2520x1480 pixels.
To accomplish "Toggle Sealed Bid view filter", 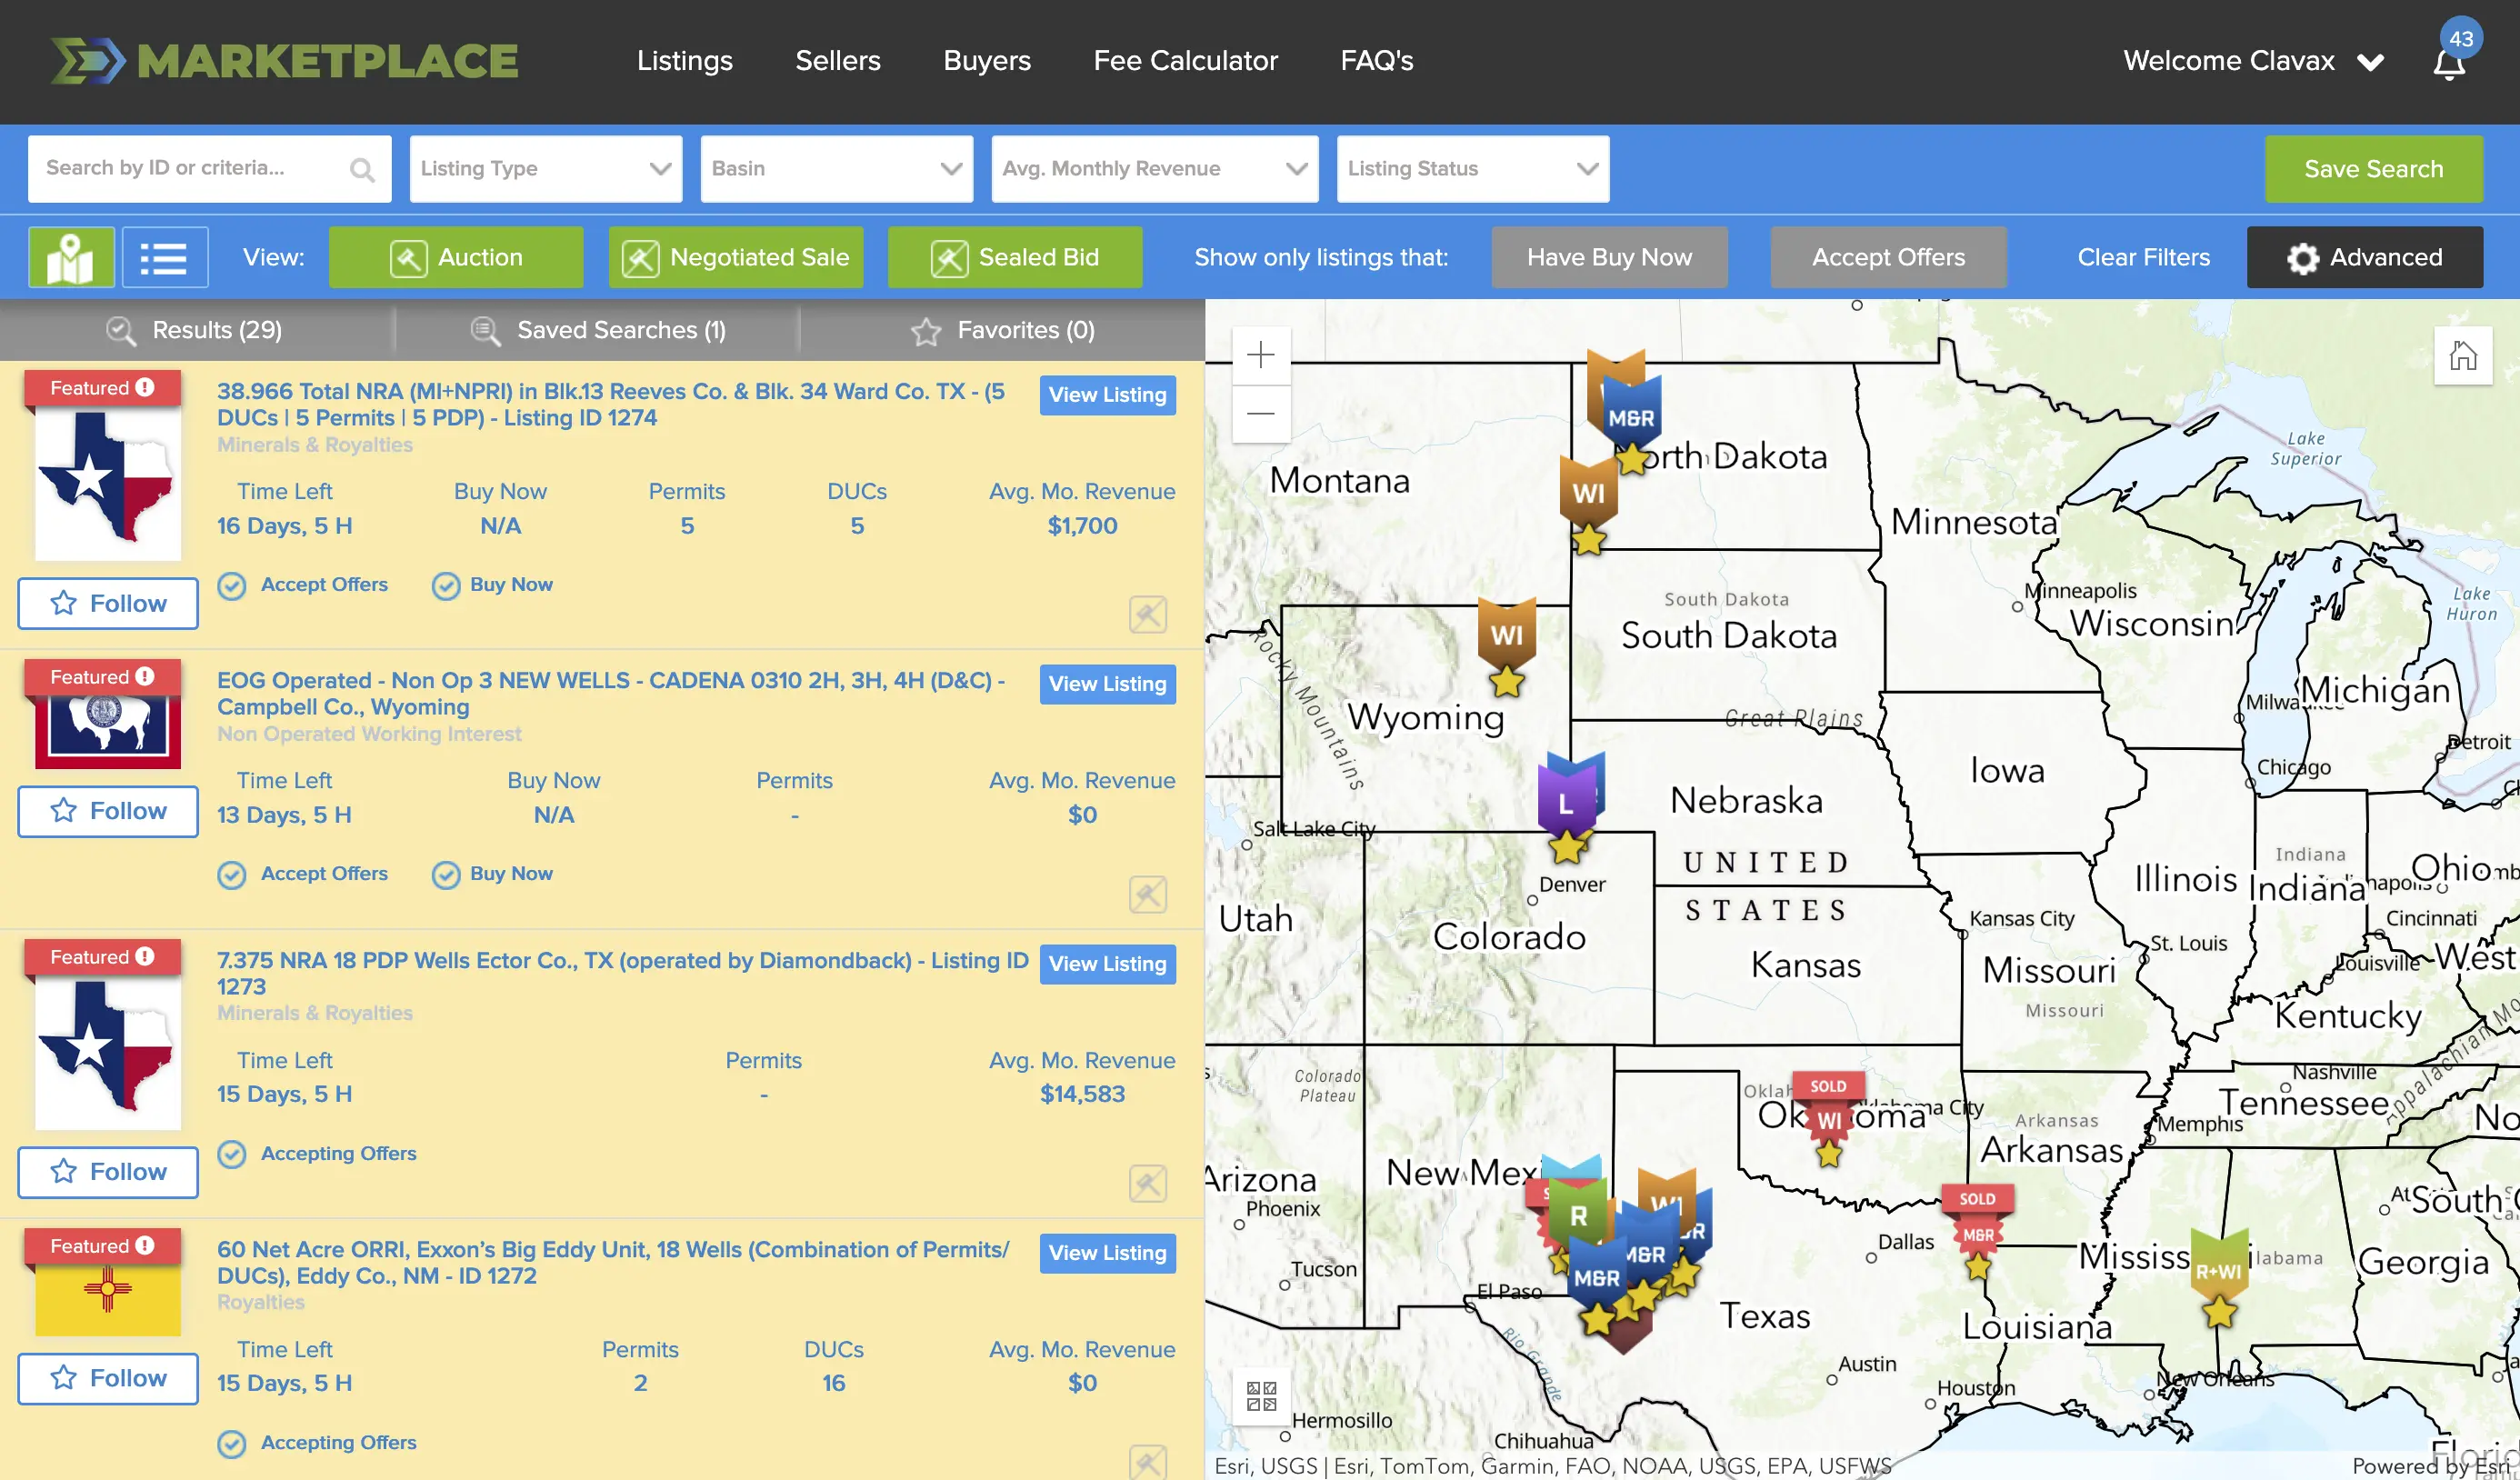I will pos(1014,257).
